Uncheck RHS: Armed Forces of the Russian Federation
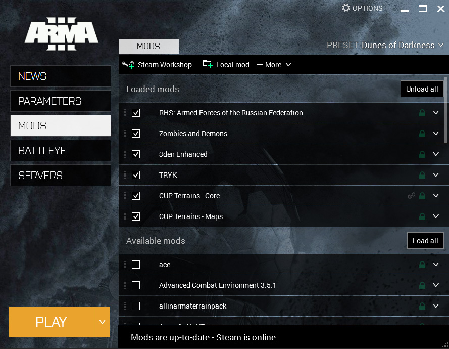 [x=136, y=113]
